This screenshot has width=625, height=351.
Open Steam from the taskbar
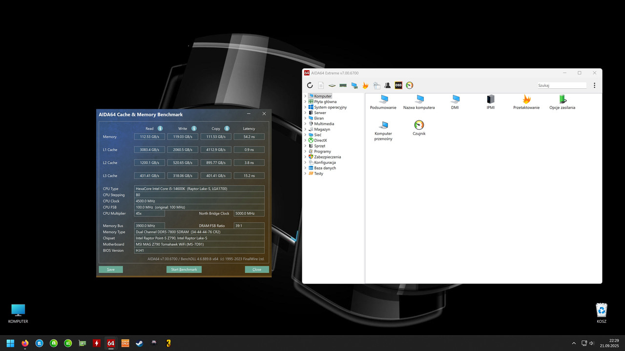point(139,343)
